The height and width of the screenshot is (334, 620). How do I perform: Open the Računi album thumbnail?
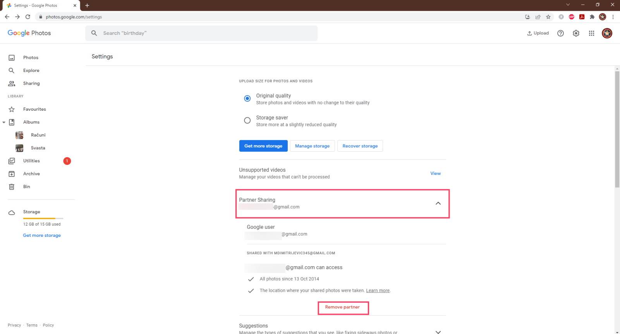click(19, 135)
